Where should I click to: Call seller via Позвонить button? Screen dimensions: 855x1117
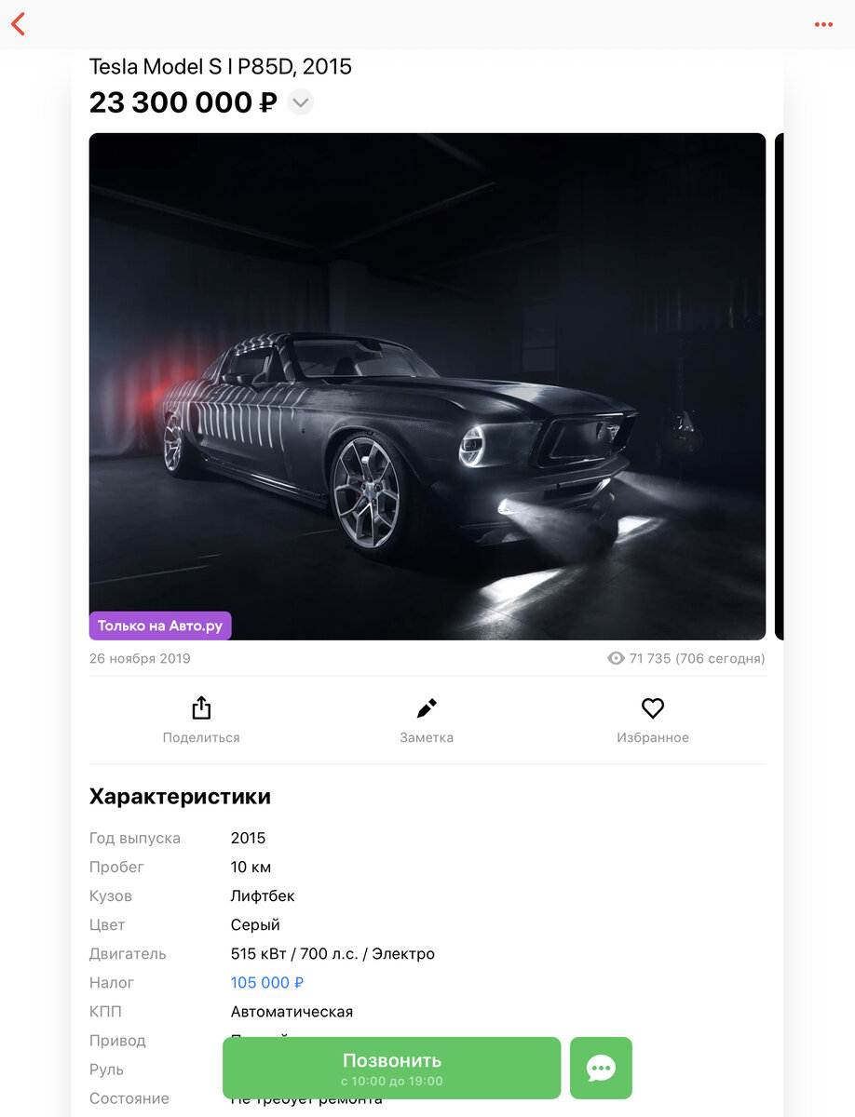pyautogui.click(x=392, y=1068)
